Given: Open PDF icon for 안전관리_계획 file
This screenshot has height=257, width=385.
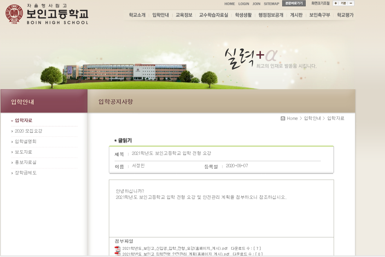Looking at the screenshot, I should 117,254.
